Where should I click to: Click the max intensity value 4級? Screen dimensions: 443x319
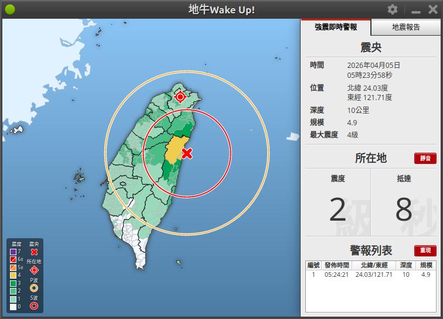coord(353,135)
